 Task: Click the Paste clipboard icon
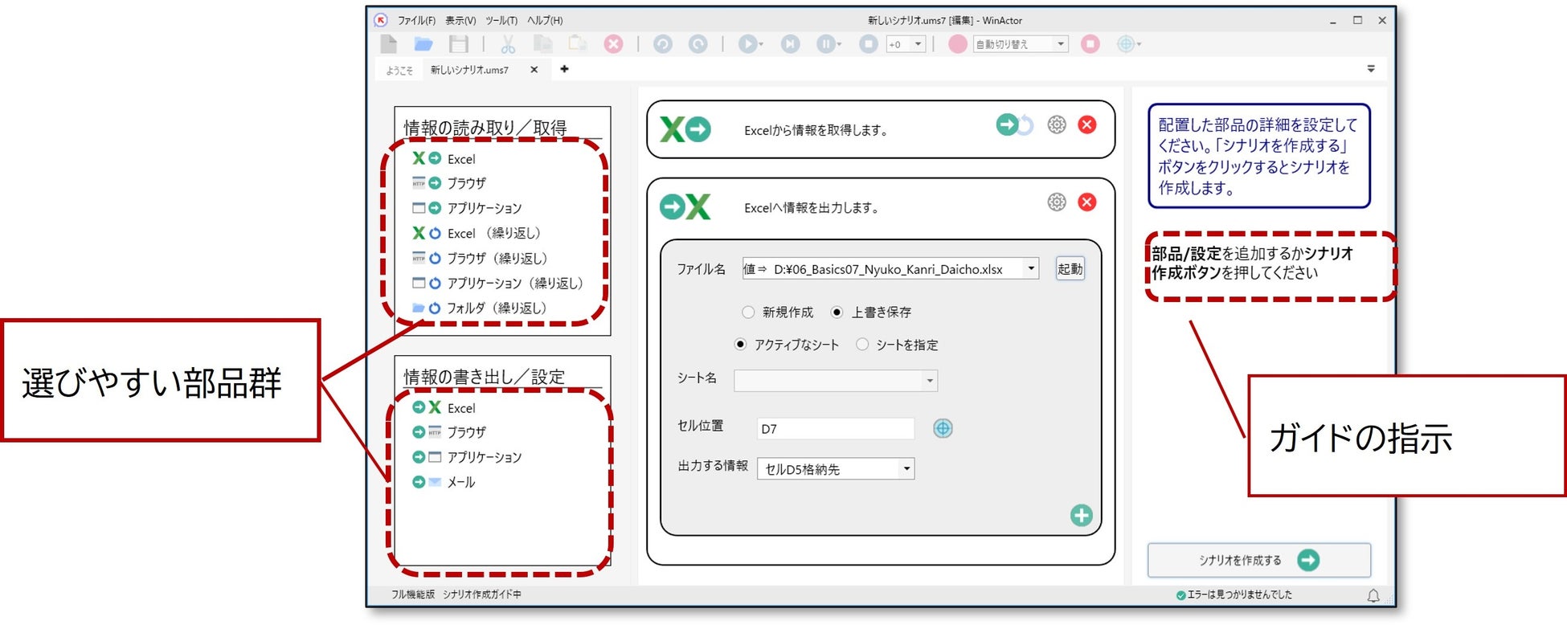click(x=577, y=44)
